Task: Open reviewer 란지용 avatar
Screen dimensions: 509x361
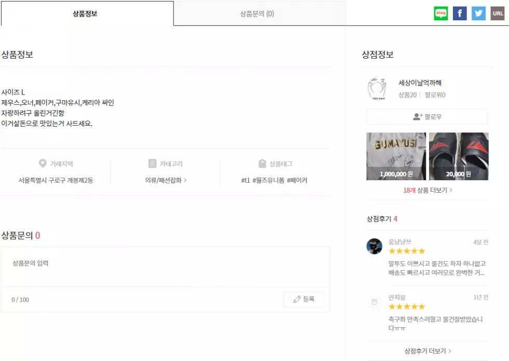Action: (x=374, y=302)
